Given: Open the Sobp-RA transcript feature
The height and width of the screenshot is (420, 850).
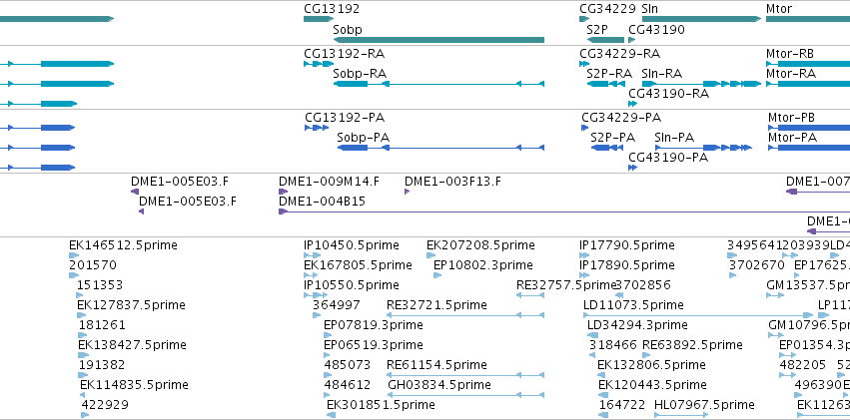Looking at the screenshot, I should tap(438, 84).
